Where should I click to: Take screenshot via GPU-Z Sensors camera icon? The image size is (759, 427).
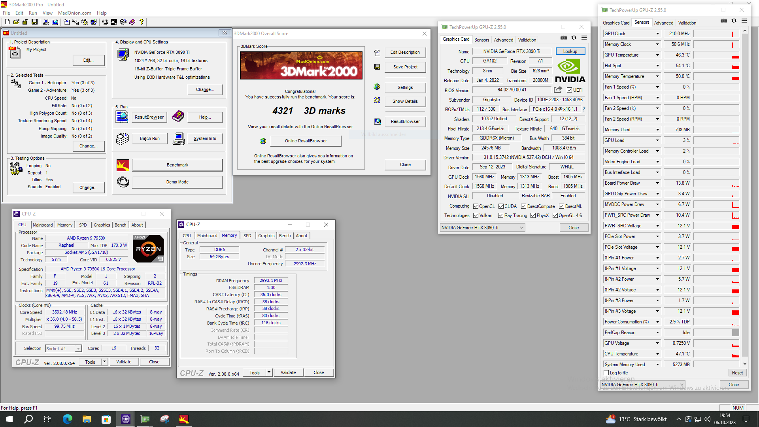pyautogui.click(x=724, y=21)
